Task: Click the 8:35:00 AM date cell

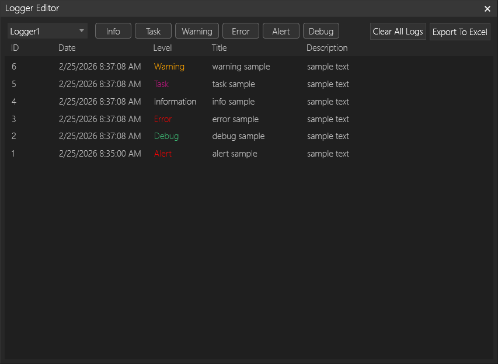Action: pos(100,154)
